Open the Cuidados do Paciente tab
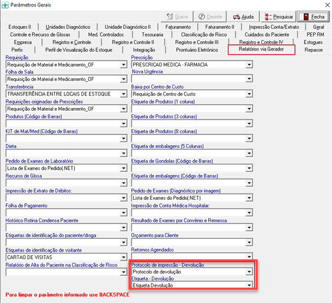 [x=267, y=35]
